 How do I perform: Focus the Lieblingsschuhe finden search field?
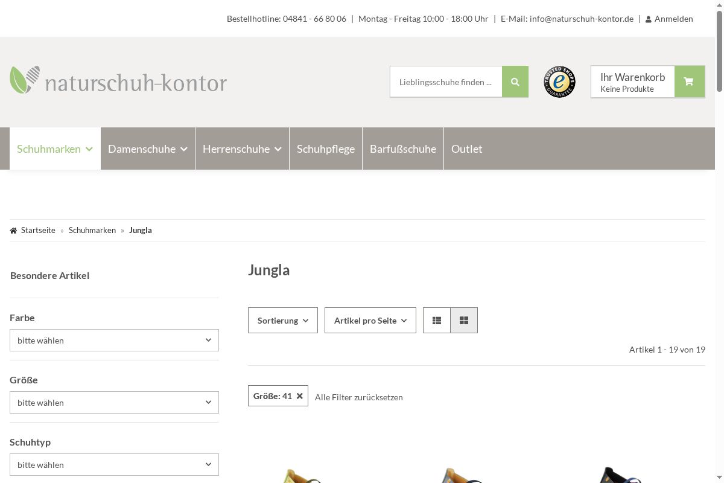(x=446, y=82)
